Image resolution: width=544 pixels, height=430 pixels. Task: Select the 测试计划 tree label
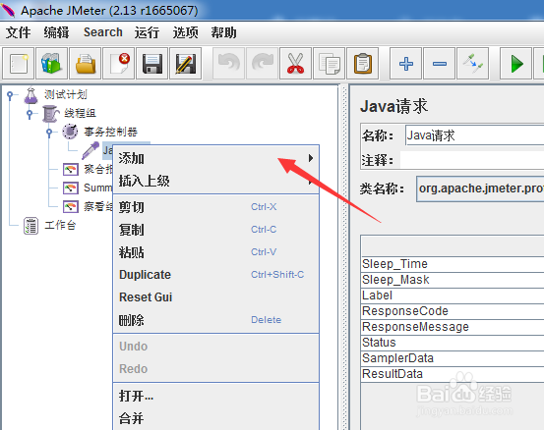coord(66,94)
